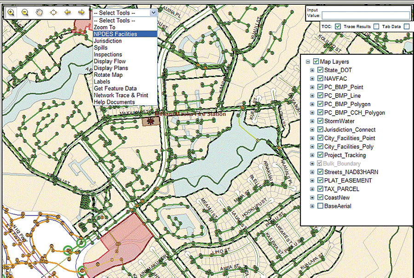414x278 pixels.
Task: Select NPDES Facilities in tools list
Action: coord(125,34)
